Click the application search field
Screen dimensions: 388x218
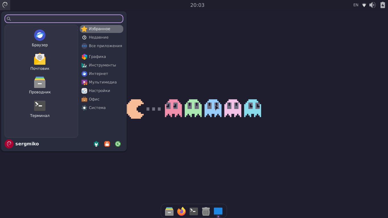[64, 19]
